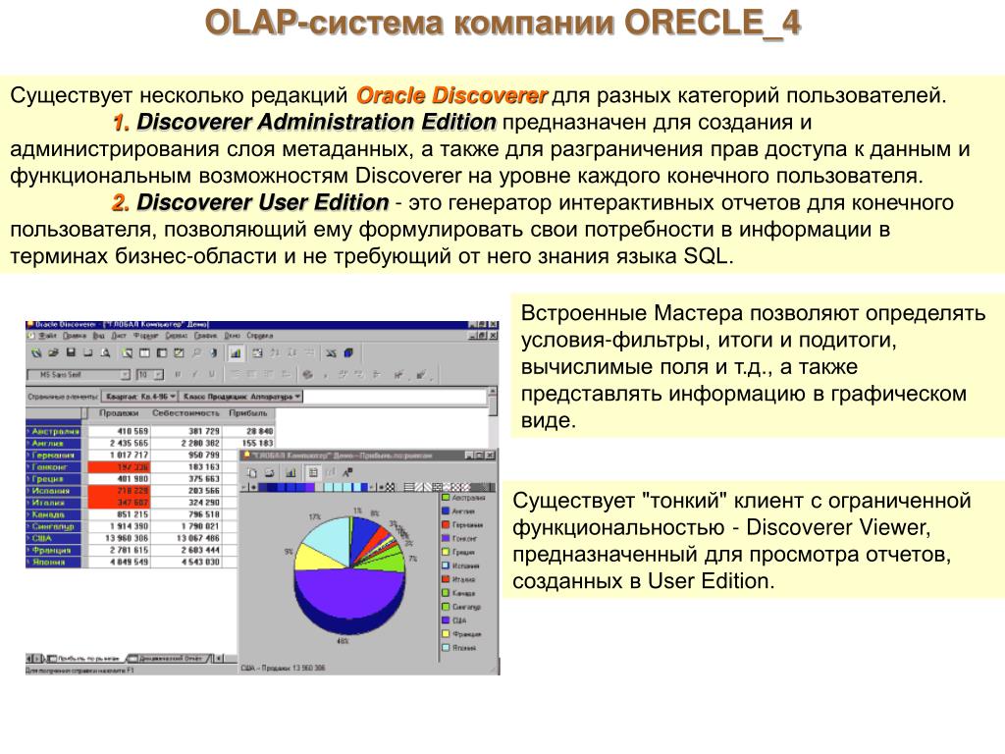
Task: Expand the Гонконг row
Action: 28,466
